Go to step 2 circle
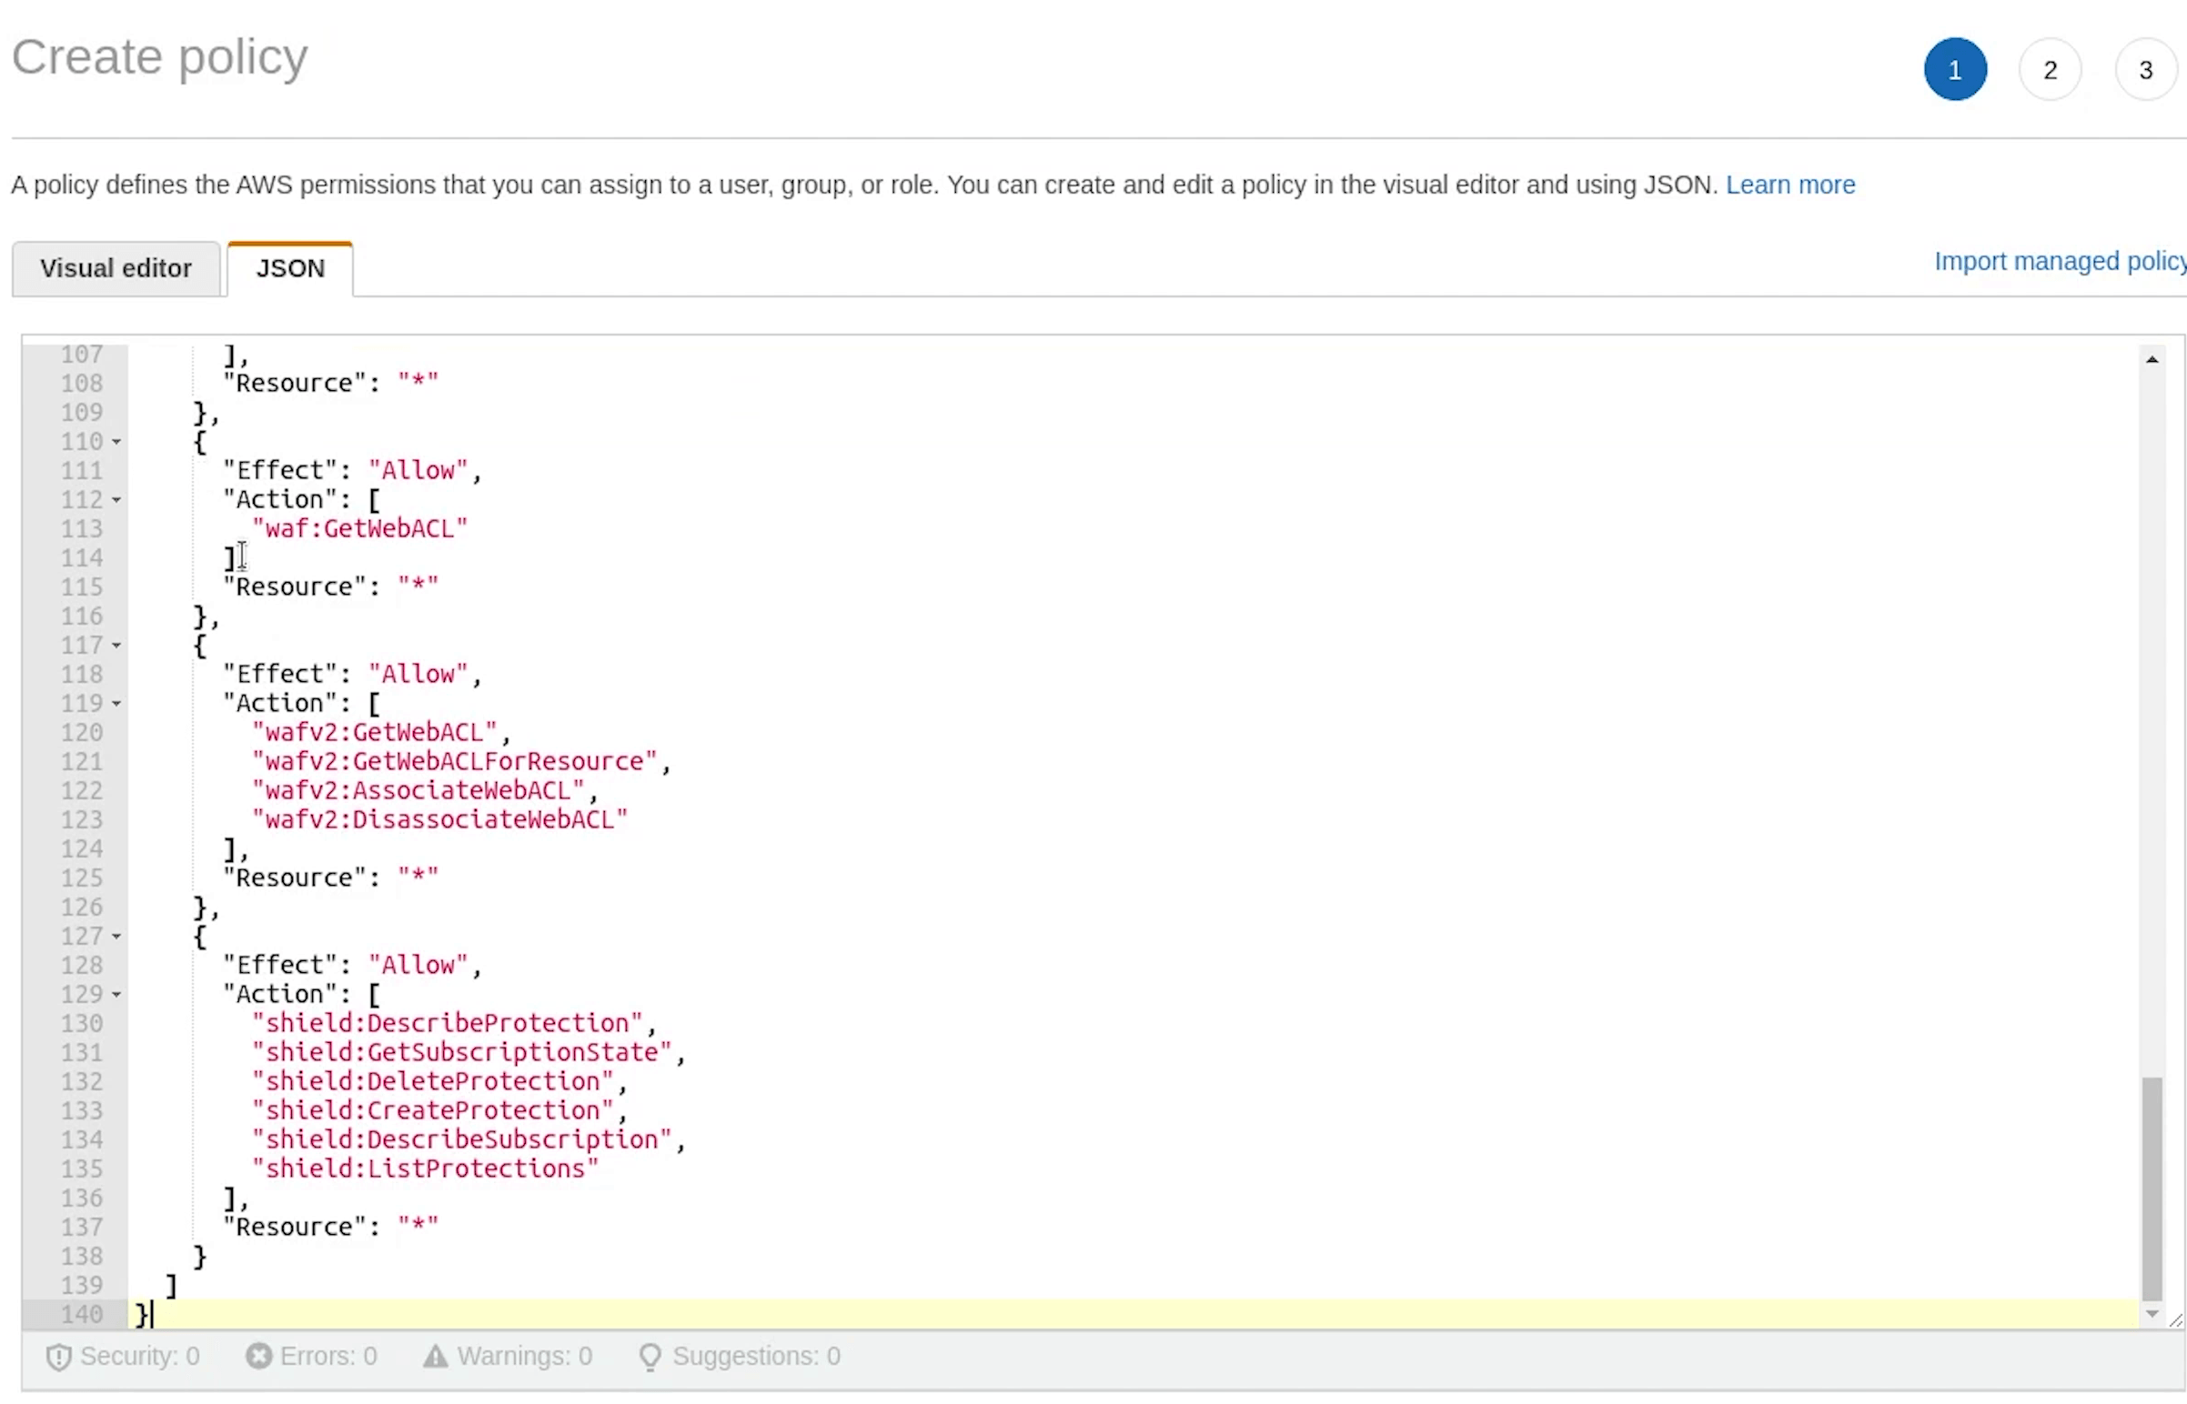 [2050, 70]
